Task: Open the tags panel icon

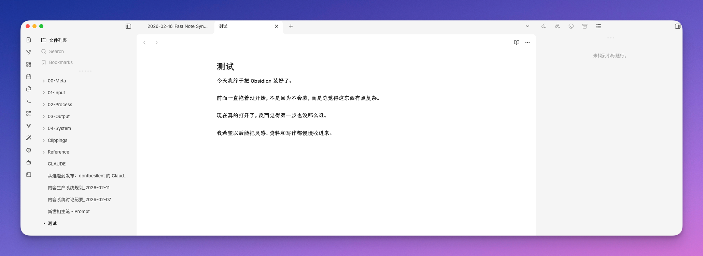Action: (x=571, y=26)
